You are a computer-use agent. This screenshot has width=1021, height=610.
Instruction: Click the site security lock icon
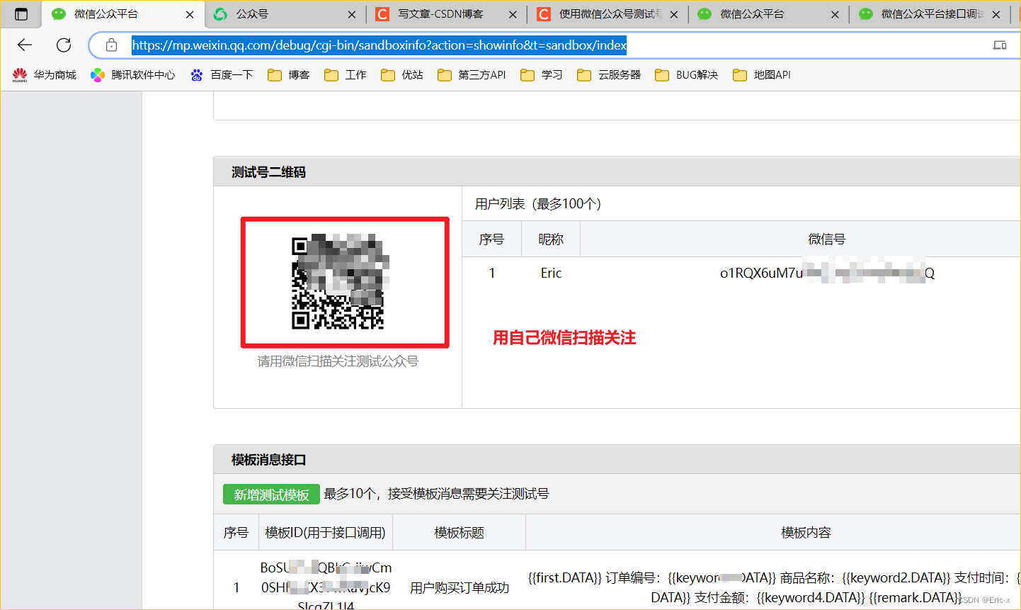coord(111,45)
